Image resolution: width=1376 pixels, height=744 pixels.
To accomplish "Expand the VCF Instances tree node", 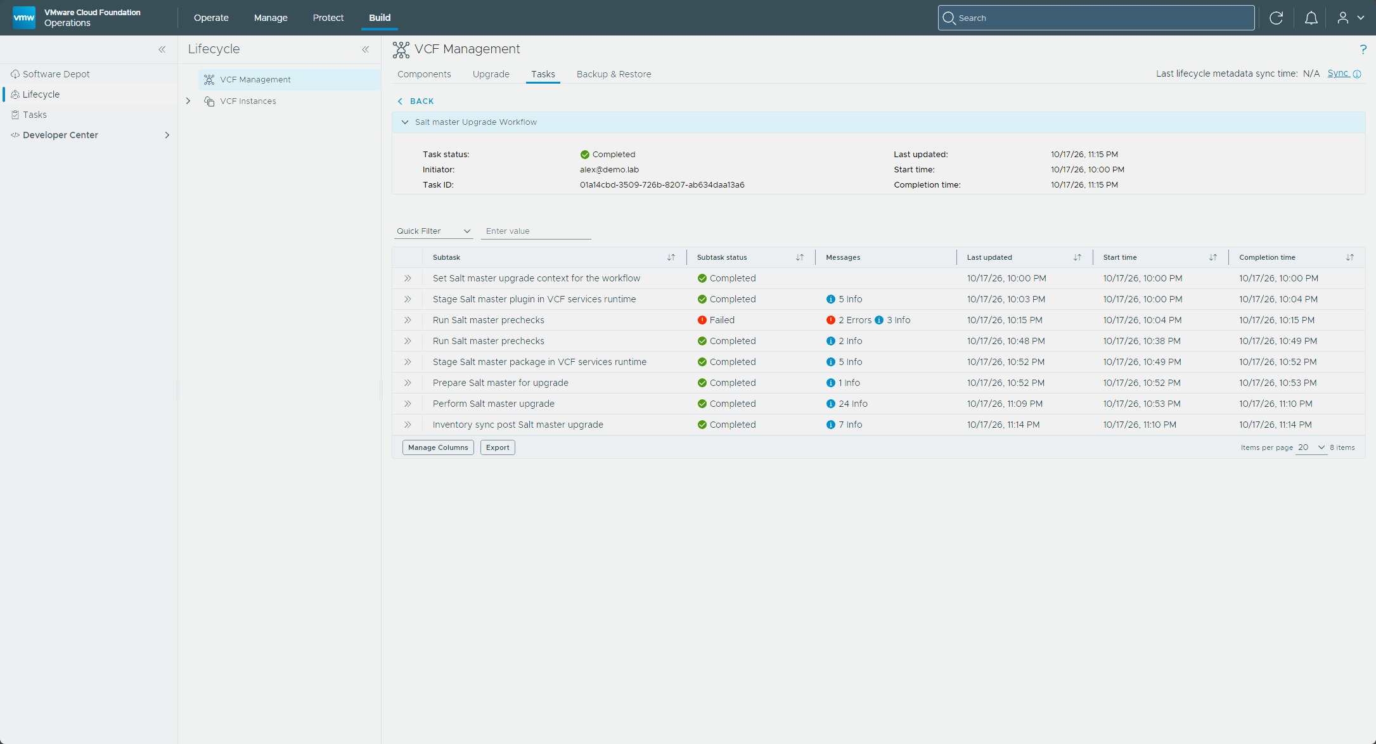I will click(x=188, y=101).
